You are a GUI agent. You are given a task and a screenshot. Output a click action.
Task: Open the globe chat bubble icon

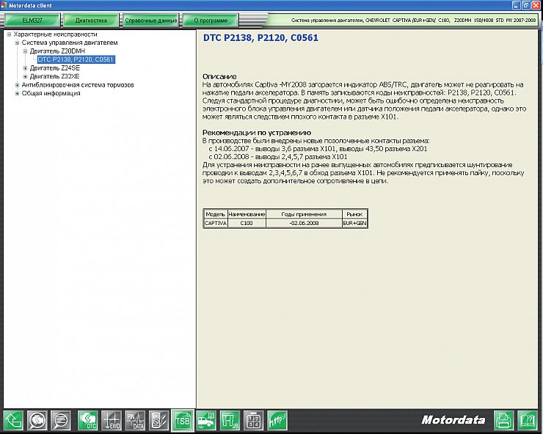[x=37, y=421]
